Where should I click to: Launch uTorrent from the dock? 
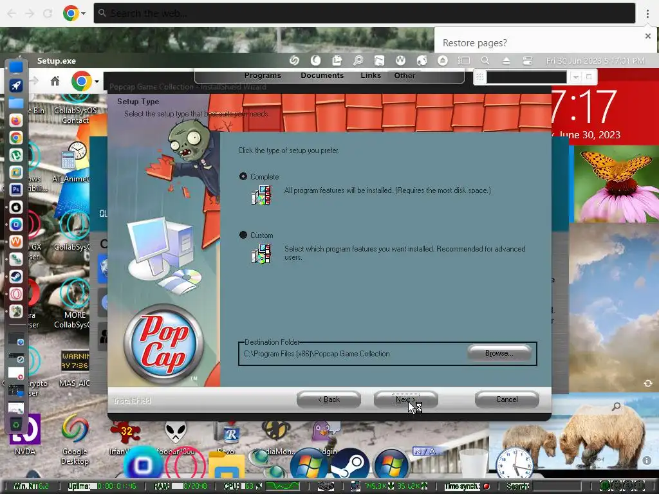tap(16, 155)
